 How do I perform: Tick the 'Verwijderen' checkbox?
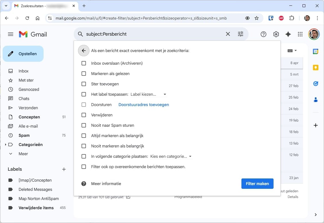[84, 115]
